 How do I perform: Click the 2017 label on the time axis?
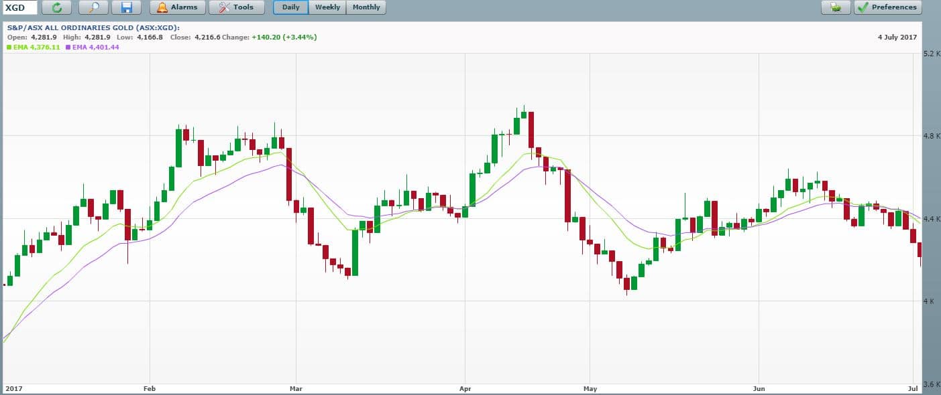coord(13,388)
